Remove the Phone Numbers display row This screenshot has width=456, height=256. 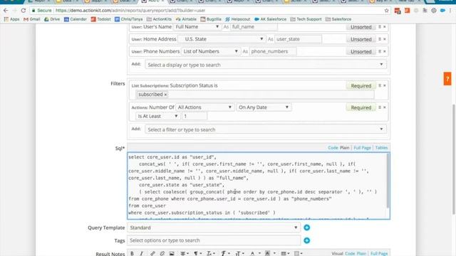[x=385, y=51]
